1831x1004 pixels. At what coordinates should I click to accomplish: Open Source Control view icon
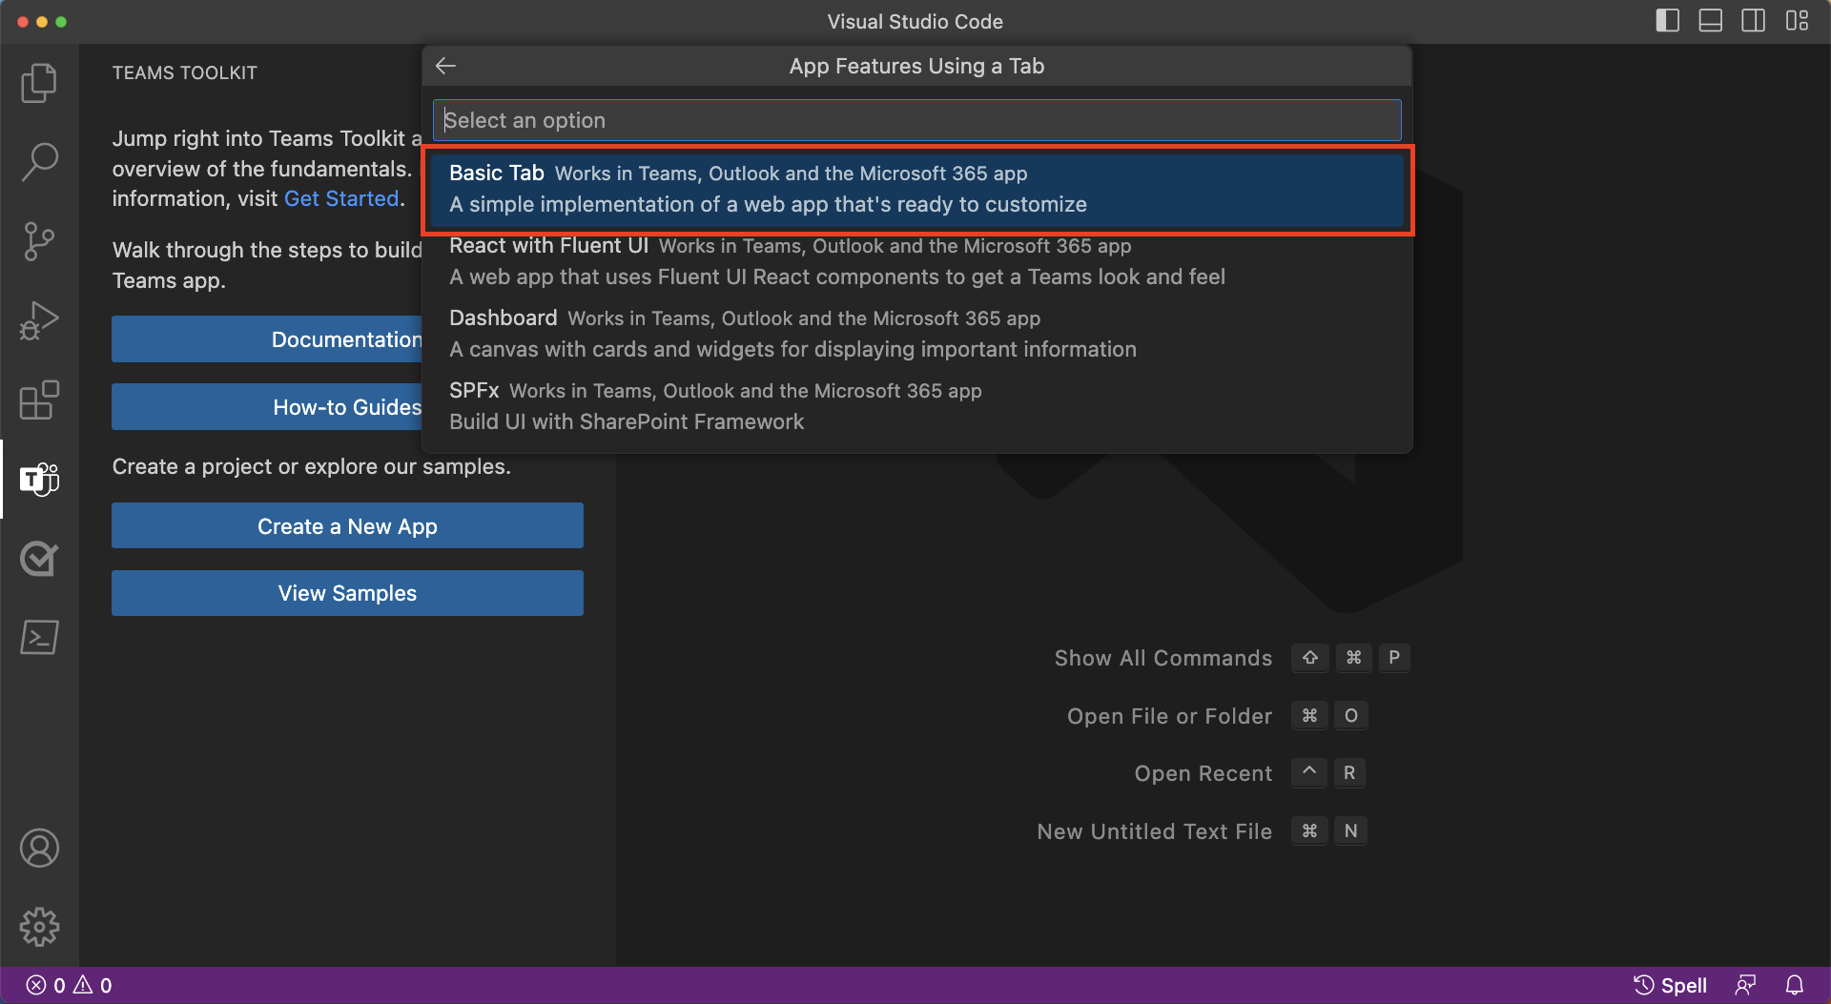39,241
